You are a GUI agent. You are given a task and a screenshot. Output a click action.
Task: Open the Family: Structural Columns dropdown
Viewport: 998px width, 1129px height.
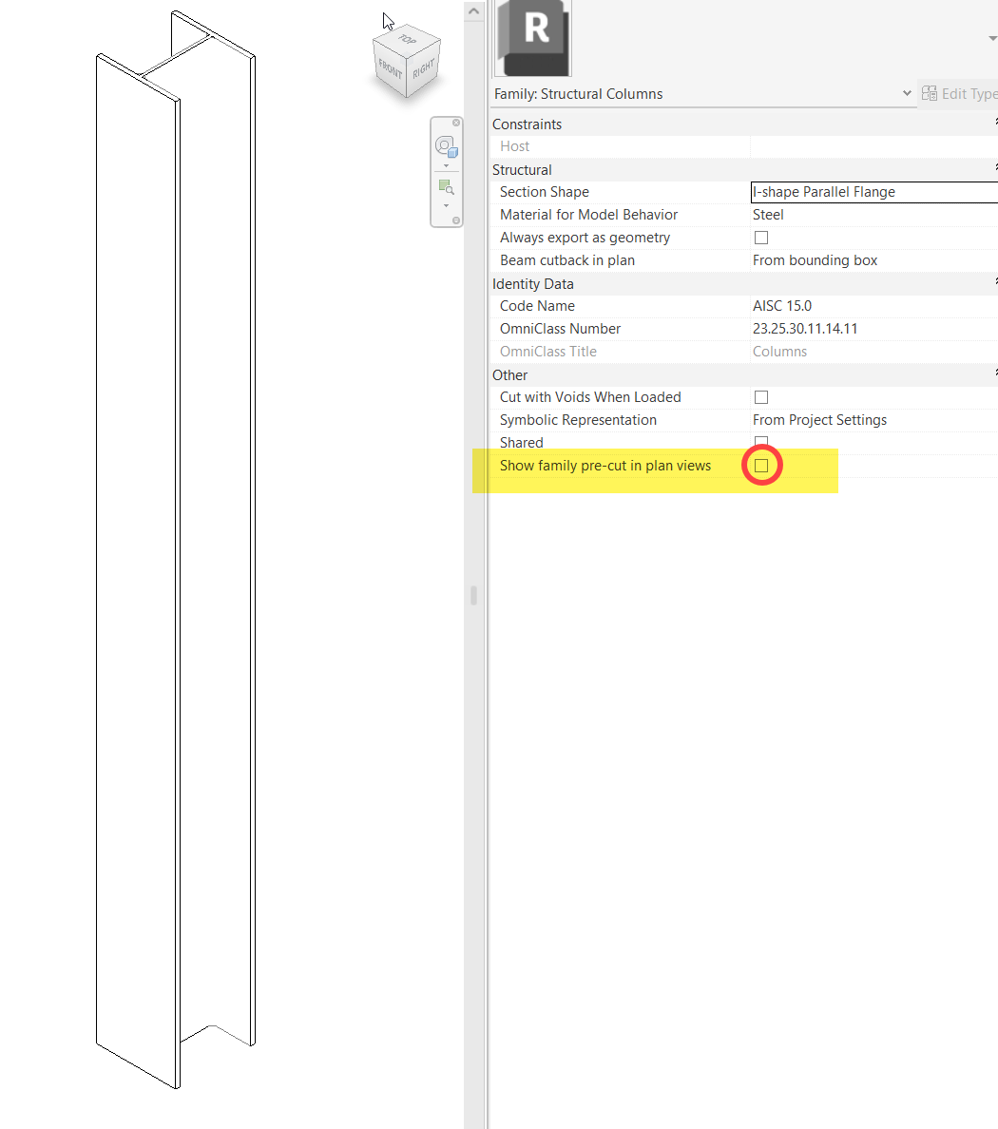(x=905, y=93)
